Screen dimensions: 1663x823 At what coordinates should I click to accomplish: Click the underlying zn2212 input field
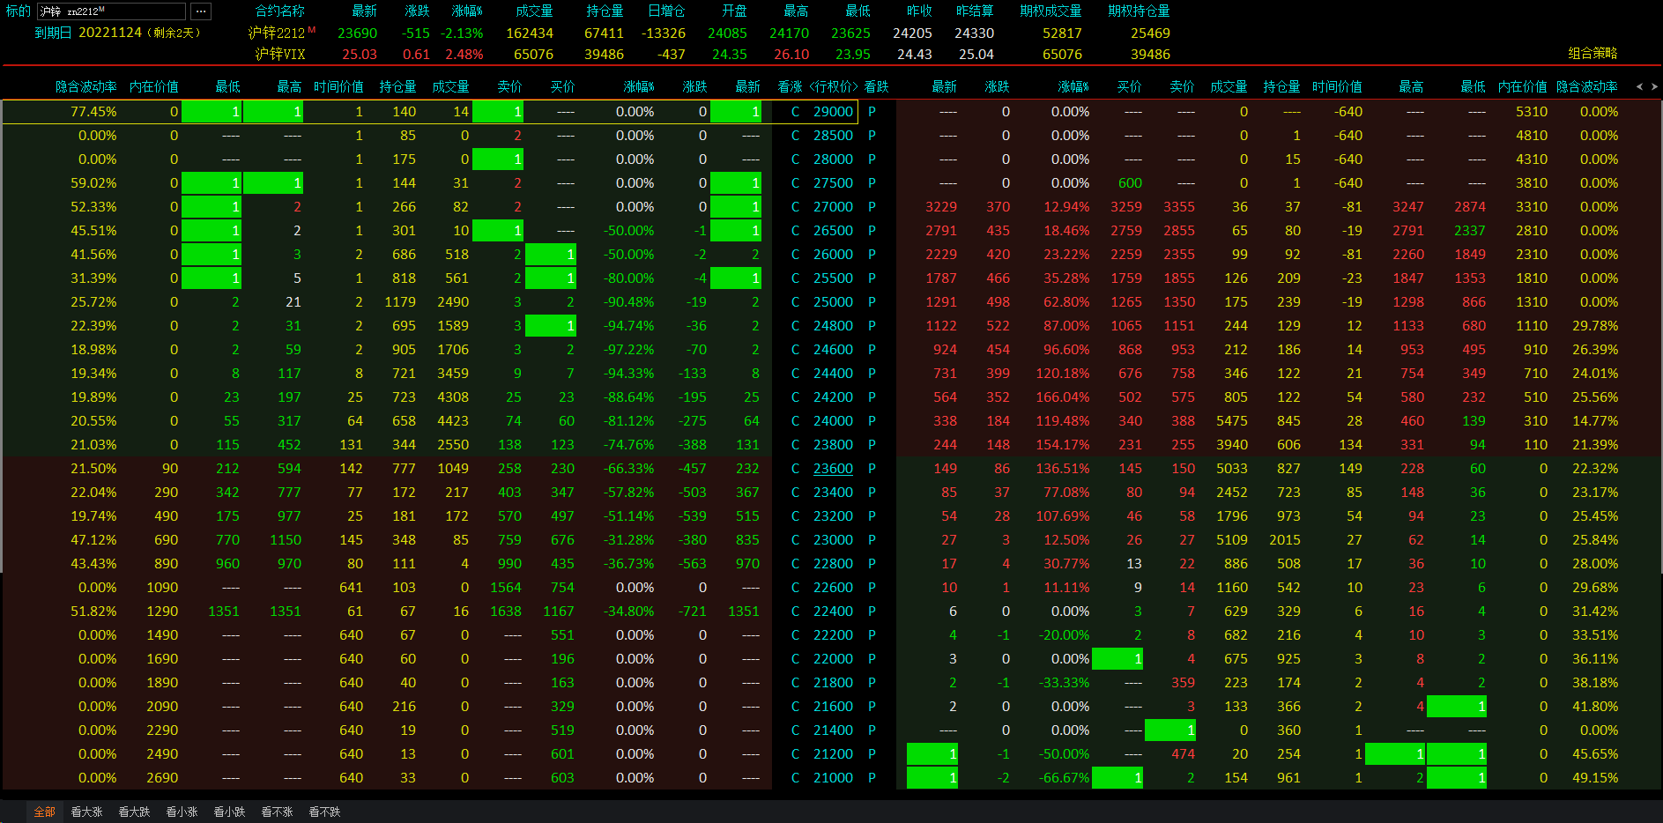click(x=111, y=11)
